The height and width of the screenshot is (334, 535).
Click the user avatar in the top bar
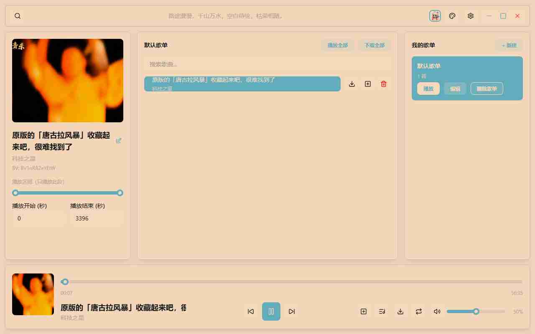point(435,16)
